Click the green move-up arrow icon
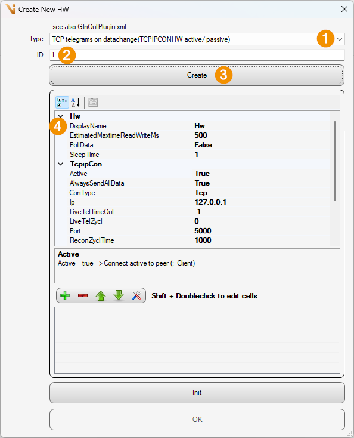Viewport: 354px width, 438px height. tap(101, 295)
